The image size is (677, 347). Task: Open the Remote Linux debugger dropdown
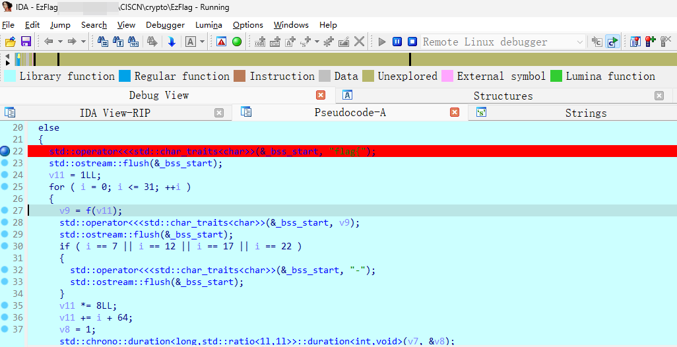coord(580,42)
